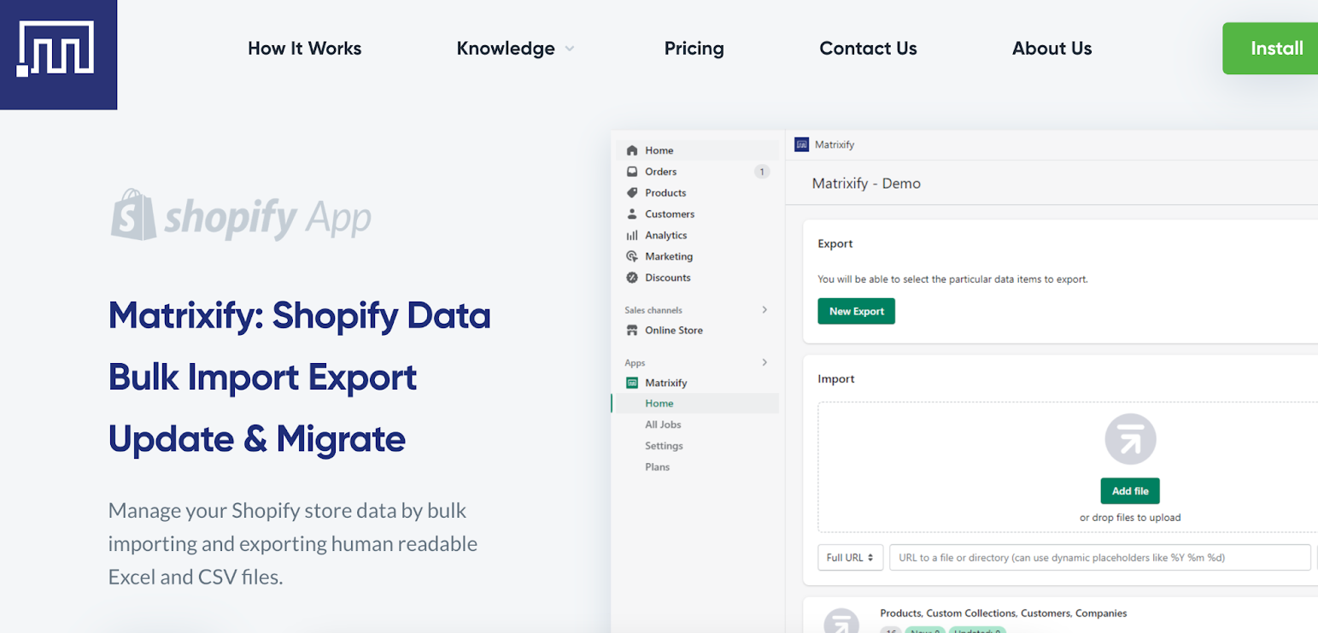The image size is (1318, 633).
Task: Go to the Pricing page
Action: point(694,49)
